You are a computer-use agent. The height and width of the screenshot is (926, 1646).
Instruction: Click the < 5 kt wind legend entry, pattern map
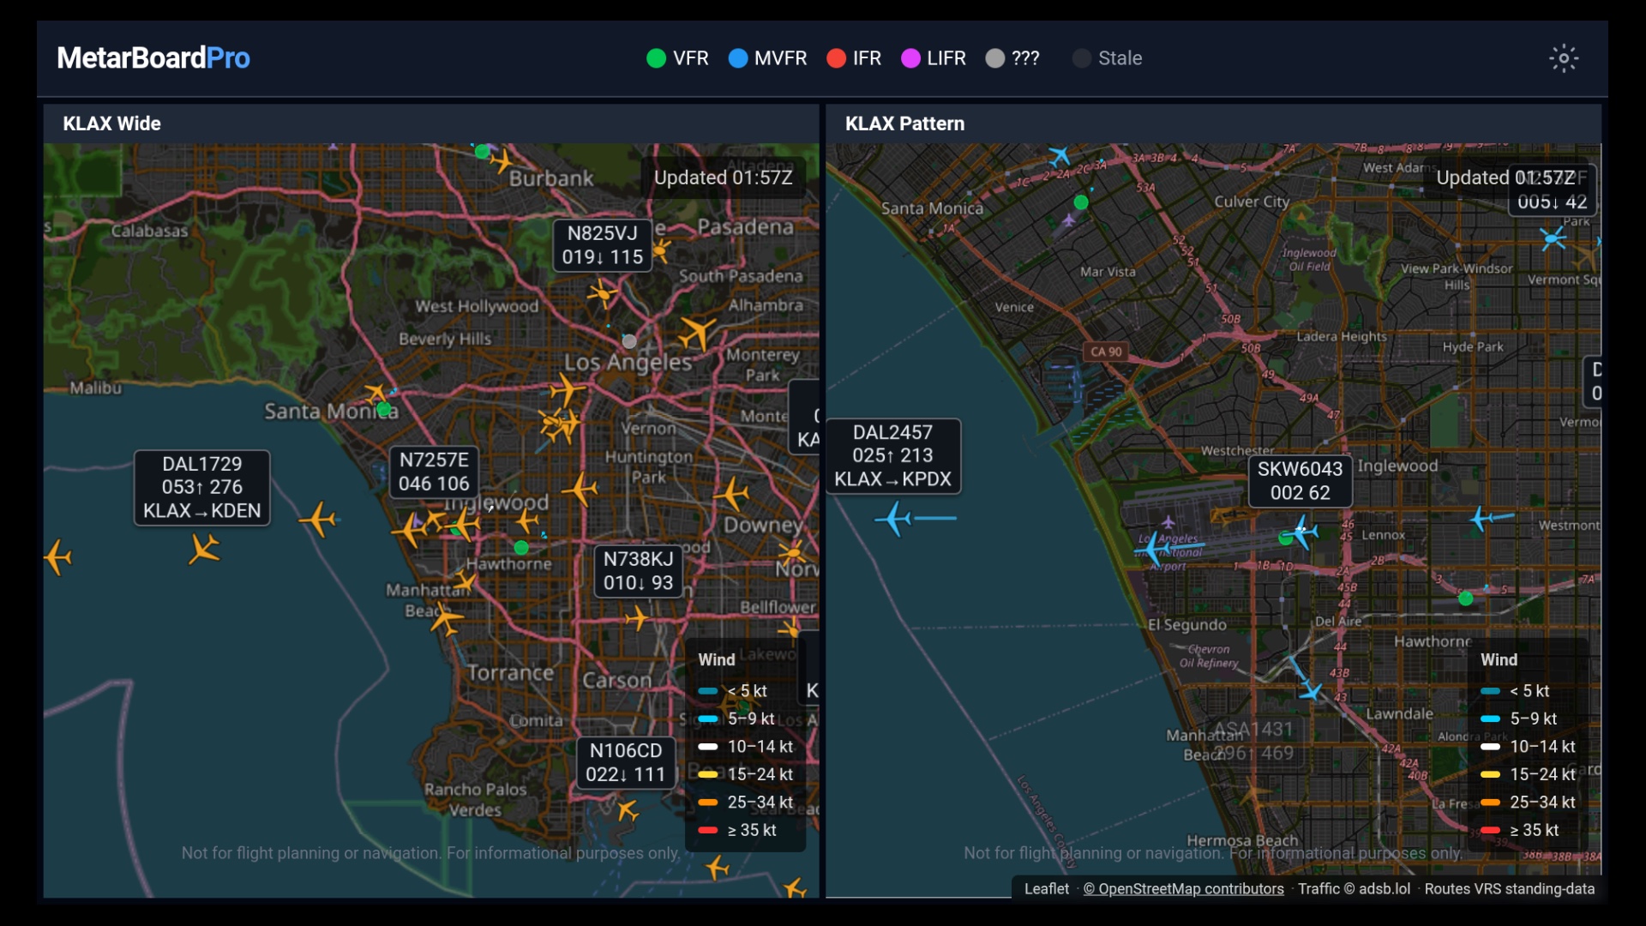click(1515, 691)
